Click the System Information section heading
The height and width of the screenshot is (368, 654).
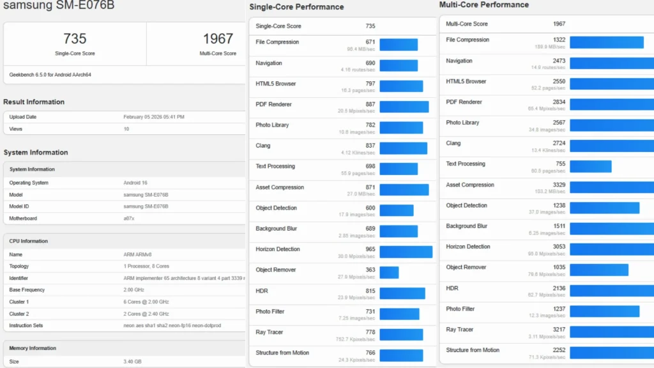(36, 152)
